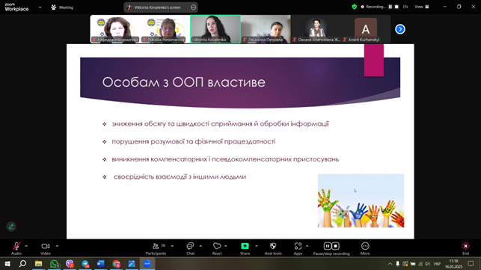Open the Participants panel

[x=156, y=248]
